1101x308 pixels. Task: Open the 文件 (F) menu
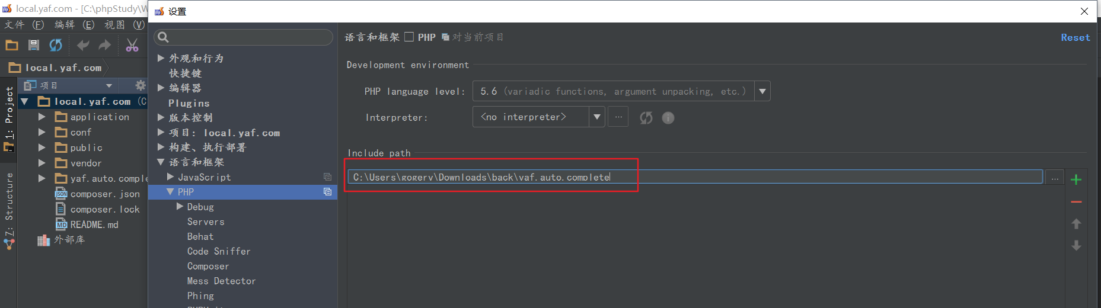(24, 24)
